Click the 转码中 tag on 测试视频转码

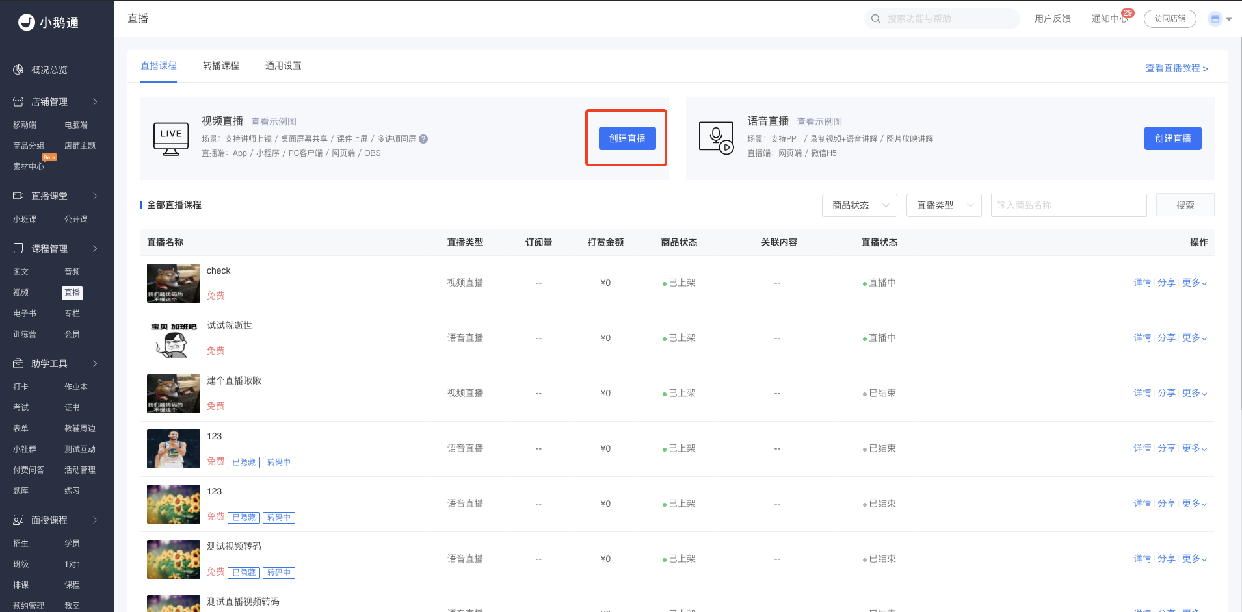tap(279, 573)
